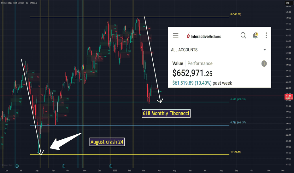The width and height of the screenshot is (294, 173).
Task: Click the 415.00 price axis label
Action: tap(288, 165)
